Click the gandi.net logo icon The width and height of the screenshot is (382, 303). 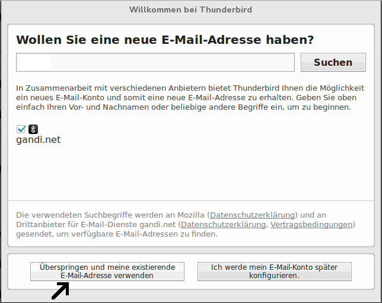[x=33, y=129]
